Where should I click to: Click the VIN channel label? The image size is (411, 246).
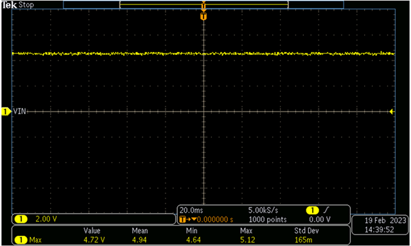(20, 111)
